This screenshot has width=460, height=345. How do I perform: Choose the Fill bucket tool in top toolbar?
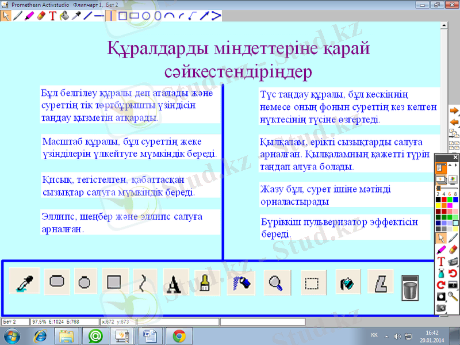pos(64,16)
